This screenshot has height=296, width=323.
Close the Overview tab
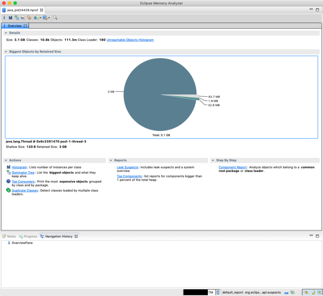25,26
